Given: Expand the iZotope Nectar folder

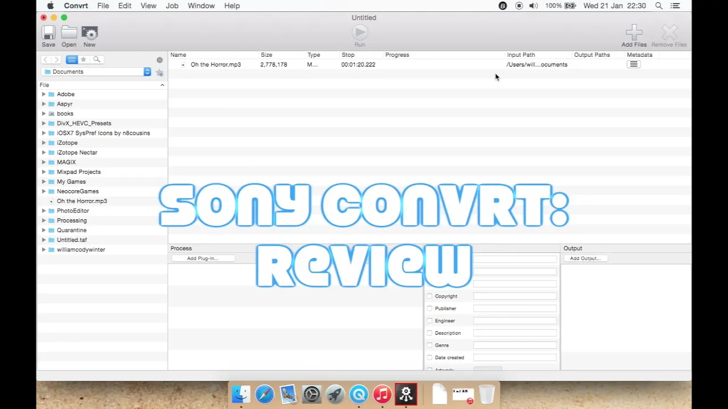Looking at the screenshot, I should coord(44,152).
